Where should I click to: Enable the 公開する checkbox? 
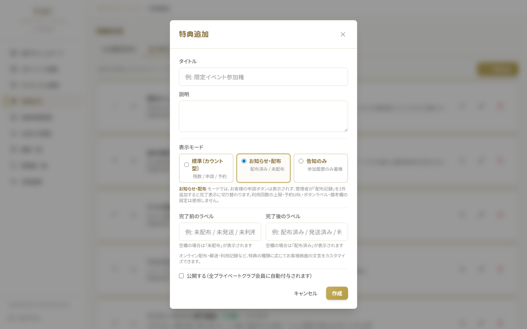click(181, 276)
